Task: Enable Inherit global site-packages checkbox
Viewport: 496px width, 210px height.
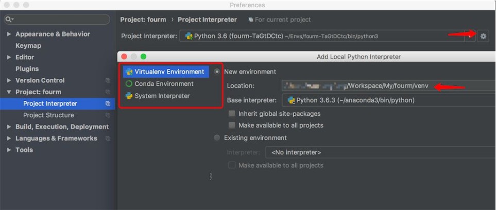Action: point(232,114)
